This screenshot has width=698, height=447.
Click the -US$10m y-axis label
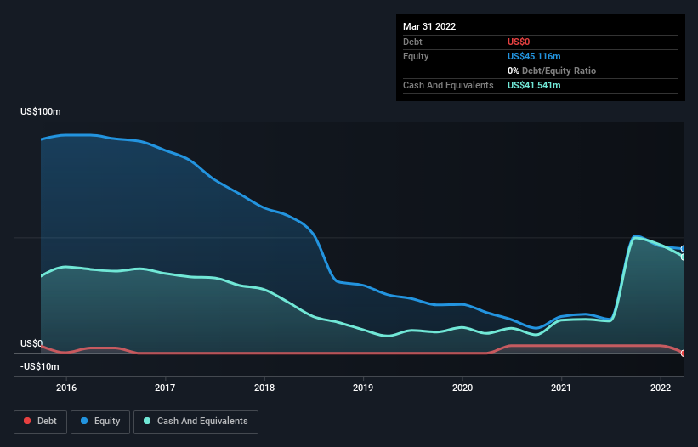point(40,366)
